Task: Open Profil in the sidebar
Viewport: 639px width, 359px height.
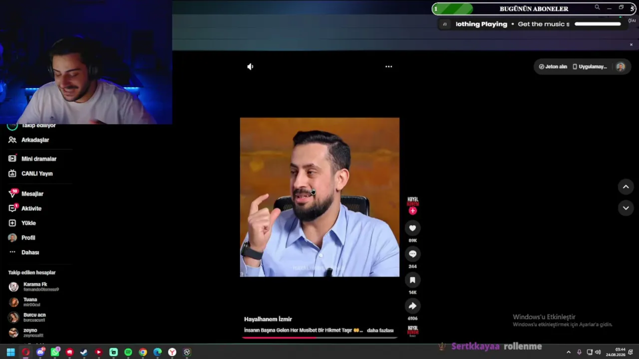Action: click(21, 238)
